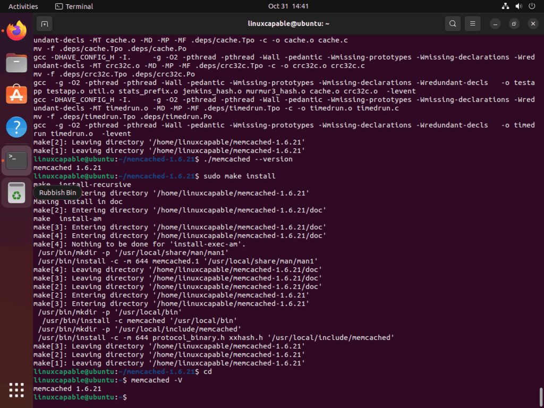The image size is (544, 408).
Task: Select the Terminal icon in the dock
Action: click(16, 159)
